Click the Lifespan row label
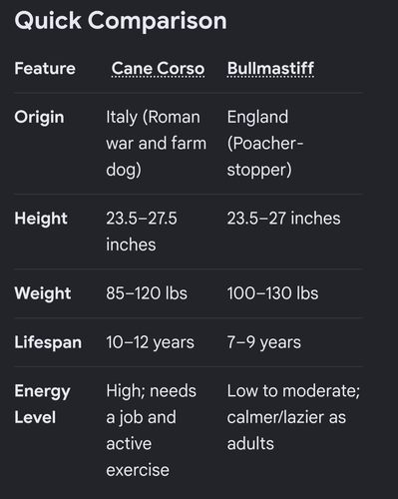Image resolution: width=398 pixels, height=499 pixels. 48,342
